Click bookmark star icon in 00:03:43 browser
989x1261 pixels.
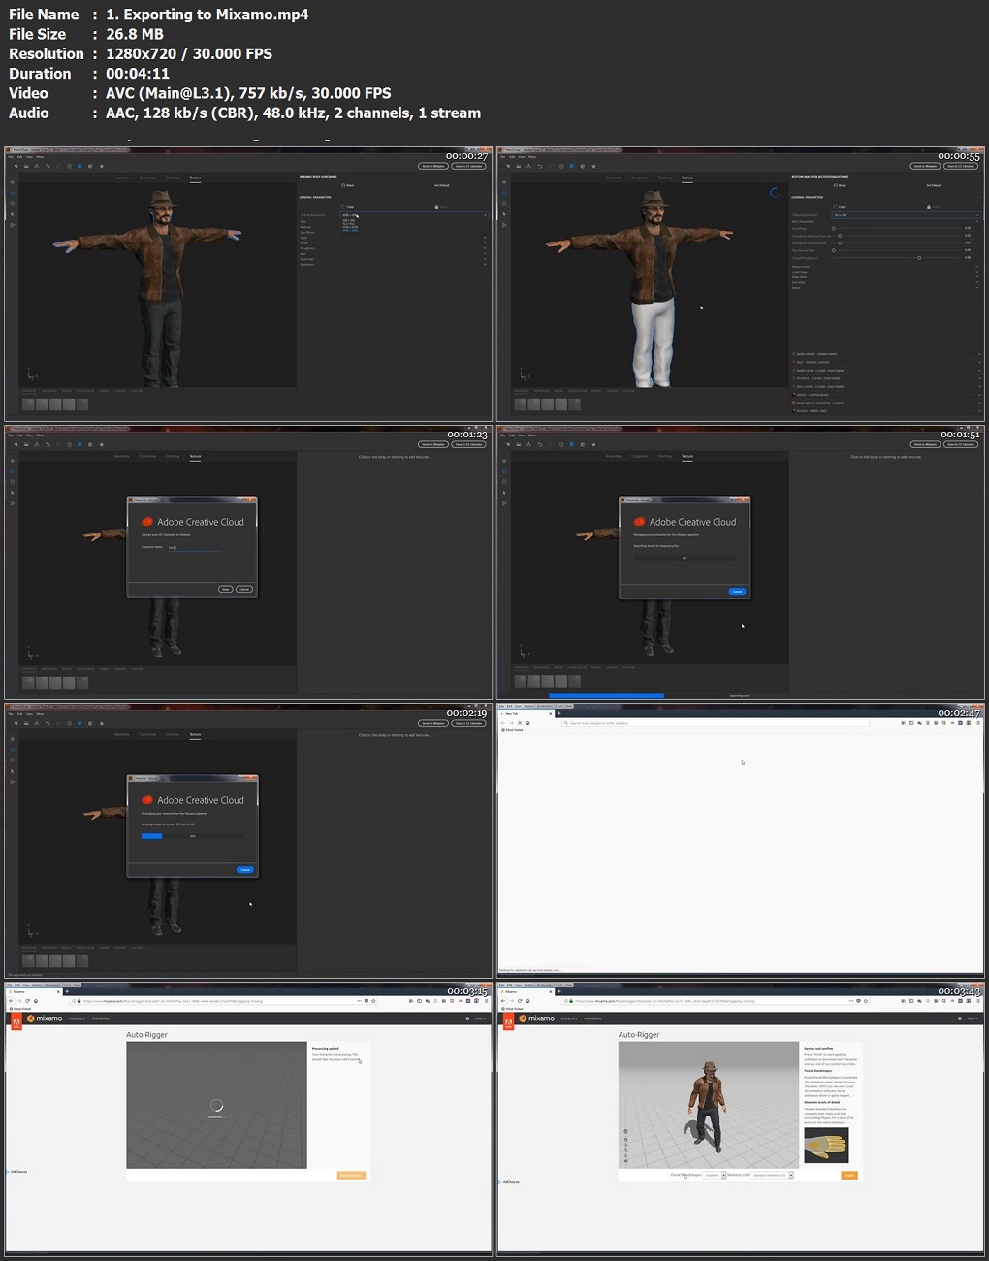point(865,1001)
